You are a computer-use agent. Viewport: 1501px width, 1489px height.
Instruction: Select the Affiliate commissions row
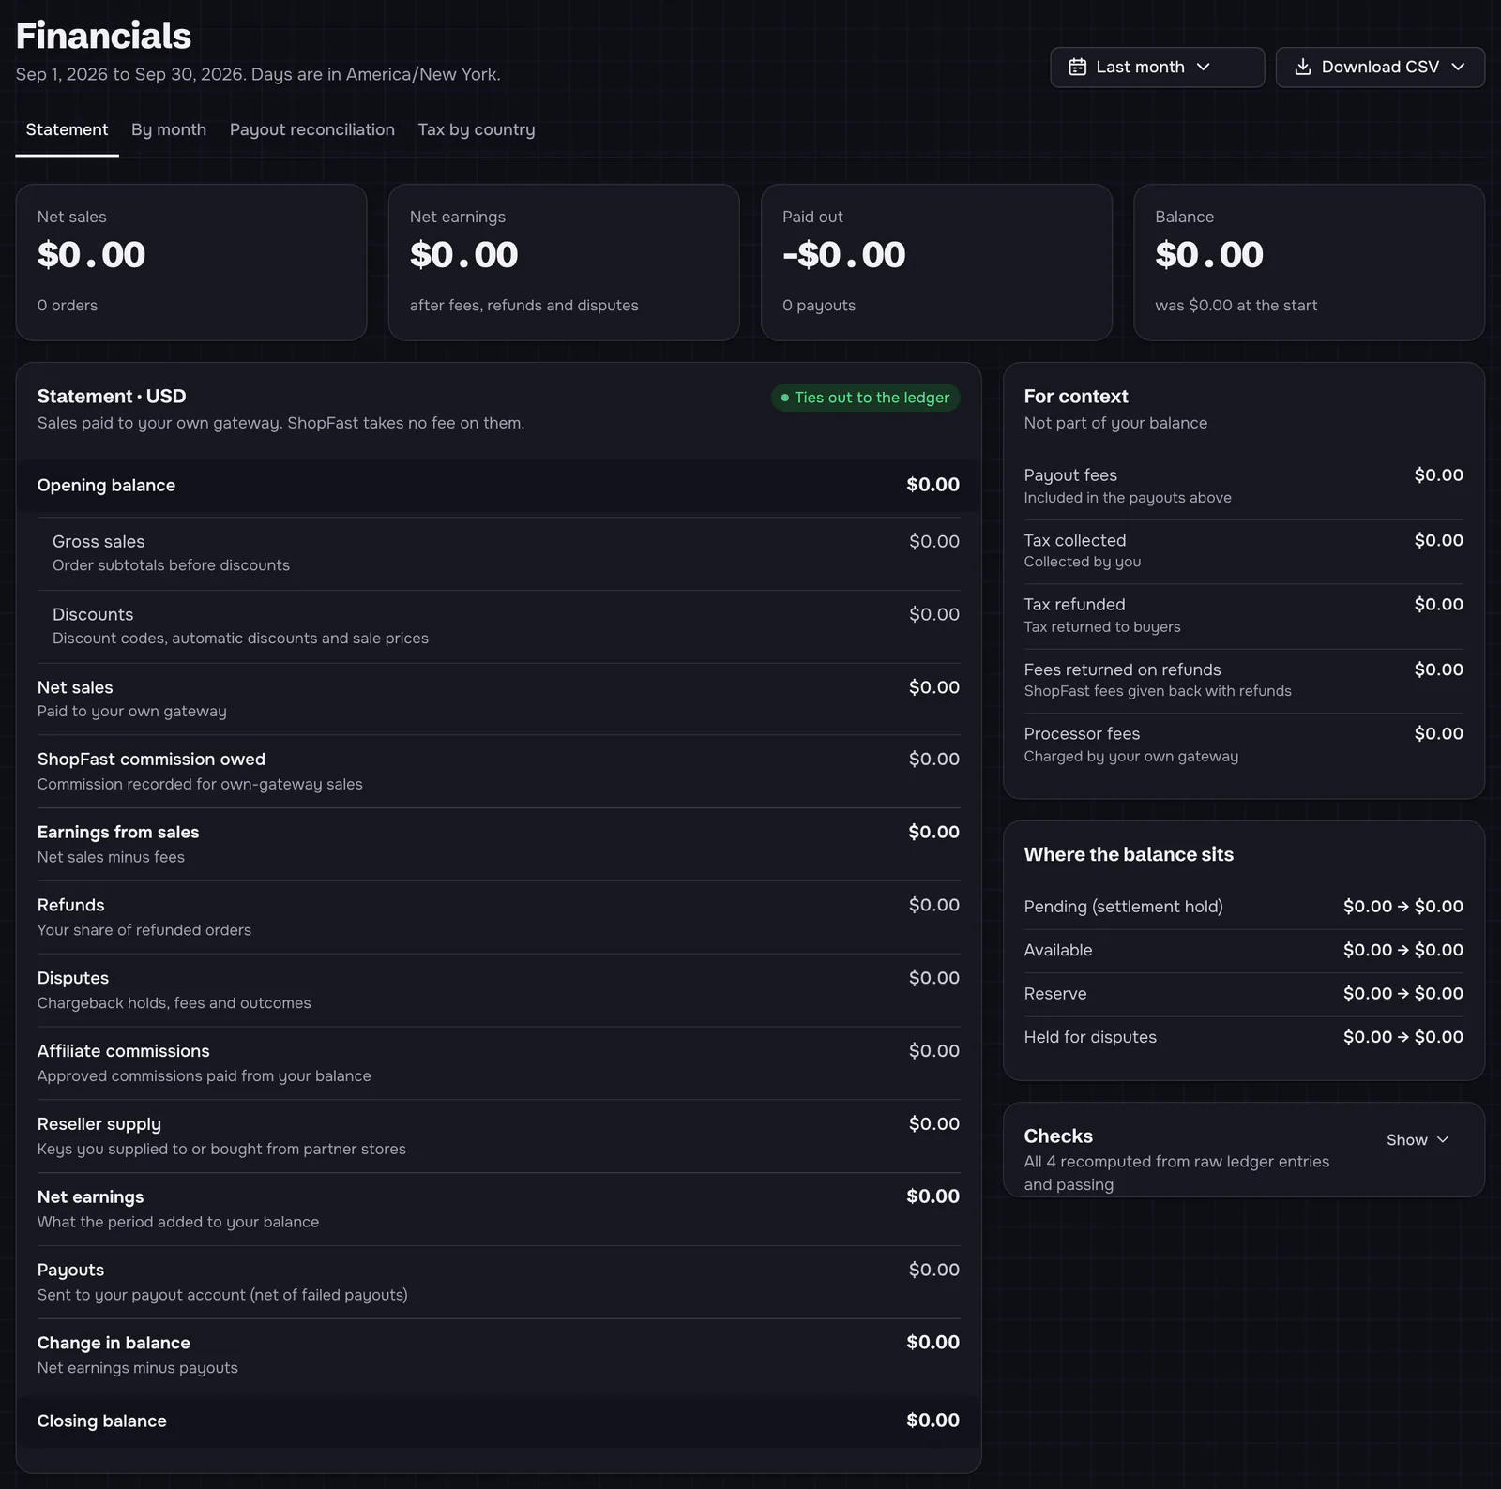pos(498,1063)
